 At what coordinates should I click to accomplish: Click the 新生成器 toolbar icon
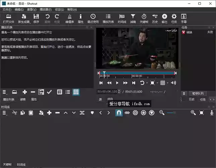[24, 18]
